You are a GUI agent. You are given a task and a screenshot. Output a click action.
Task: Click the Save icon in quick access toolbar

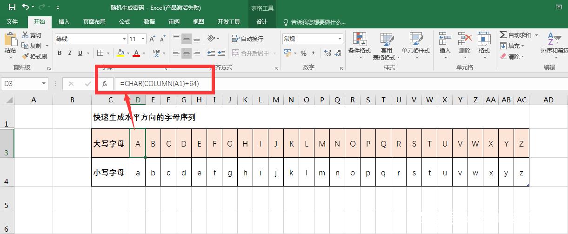point(12,7)
